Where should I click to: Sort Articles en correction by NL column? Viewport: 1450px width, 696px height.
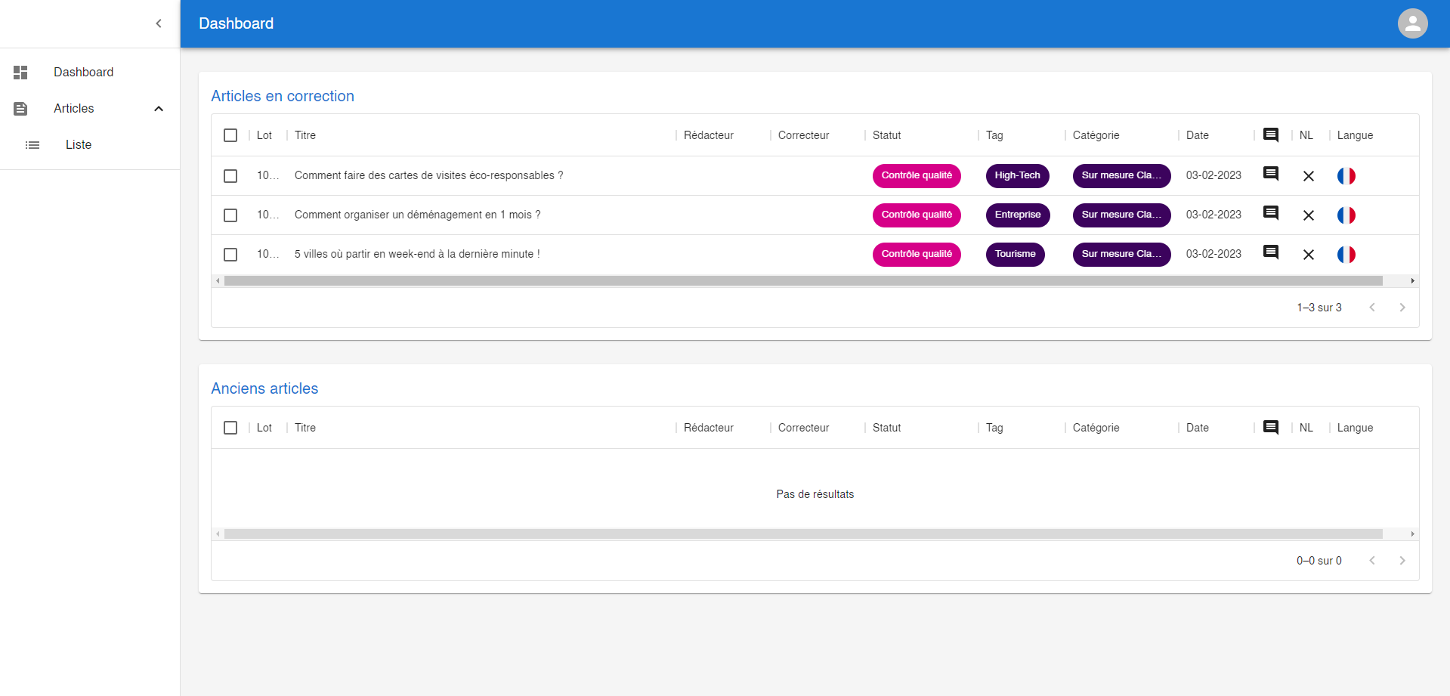tap(1306, 135)
